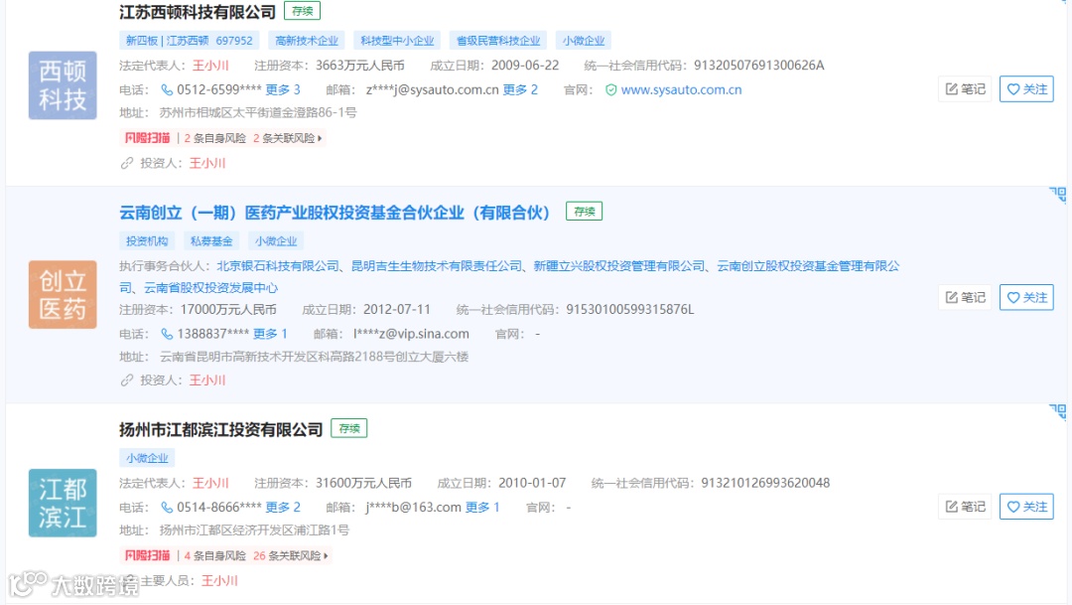Open the 创立医药 company logo thumbnail
The width and height of the screenshot is (1072, 605).
tap(63, 294)
